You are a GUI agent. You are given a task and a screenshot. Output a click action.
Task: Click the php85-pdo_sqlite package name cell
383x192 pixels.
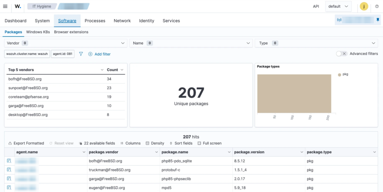pos(196,161)
